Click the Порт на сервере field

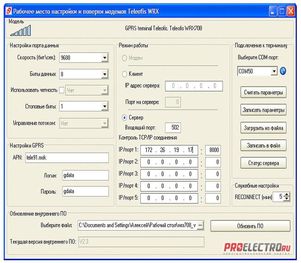(x=173, y=102)
